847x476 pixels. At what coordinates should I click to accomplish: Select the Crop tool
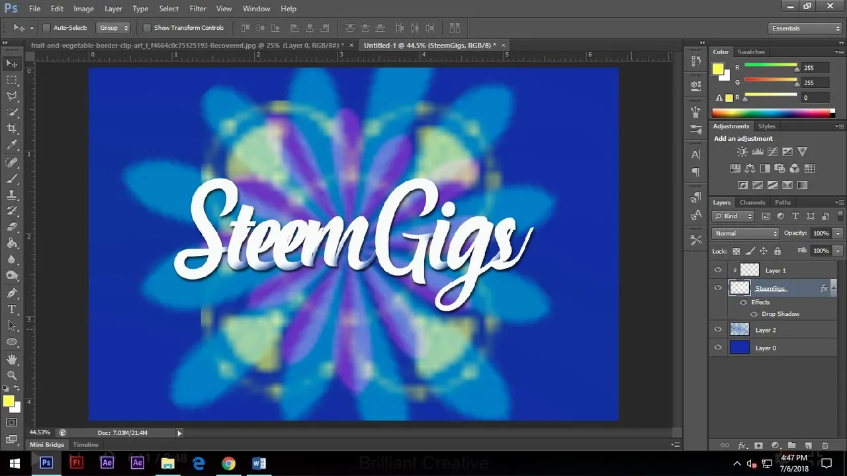click(12, 129)
